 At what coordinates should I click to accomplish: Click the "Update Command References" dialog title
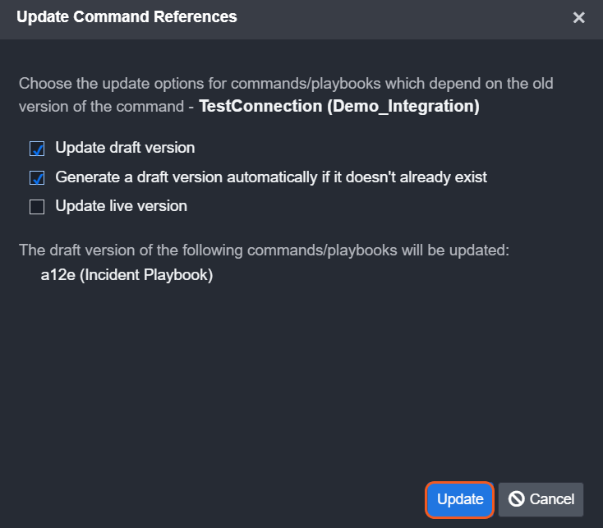(127, 17)
